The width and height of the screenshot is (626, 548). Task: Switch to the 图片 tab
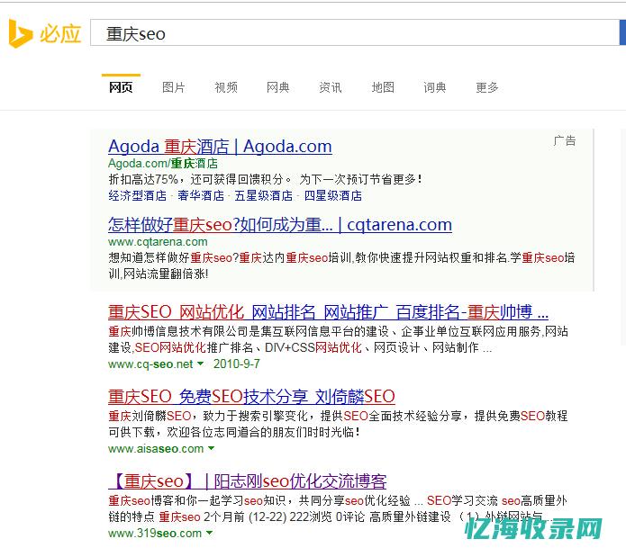pos(173,87)
